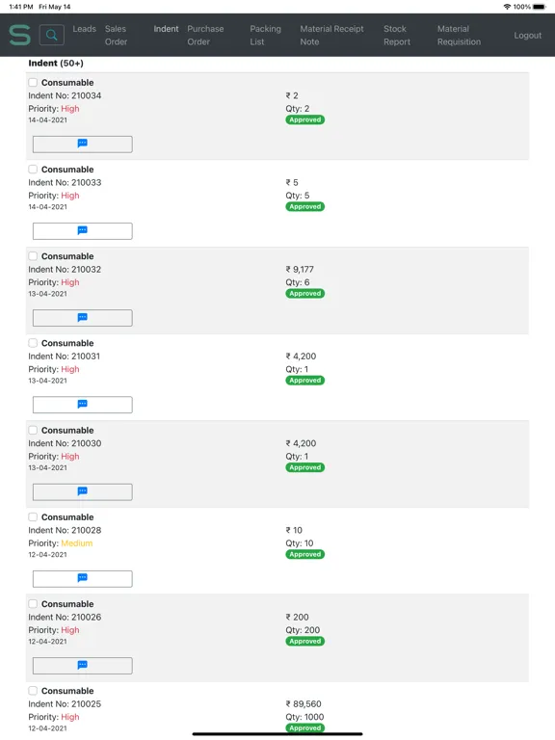Screen dimensions: 555x740
Task: Select checkbox for Indent 210032
Action: [x=33, y=256]
